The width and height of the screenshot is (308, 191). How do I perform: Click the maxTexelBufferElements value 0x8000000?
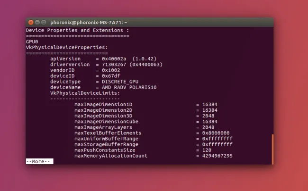coord(215,133)
